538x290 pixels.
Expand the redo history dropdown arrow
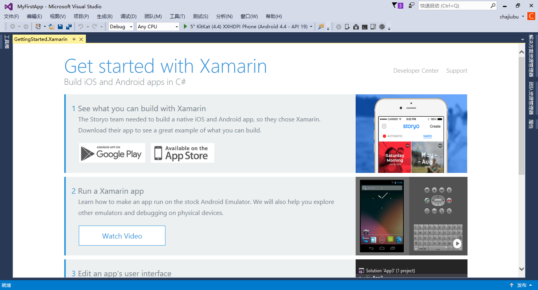101,27
